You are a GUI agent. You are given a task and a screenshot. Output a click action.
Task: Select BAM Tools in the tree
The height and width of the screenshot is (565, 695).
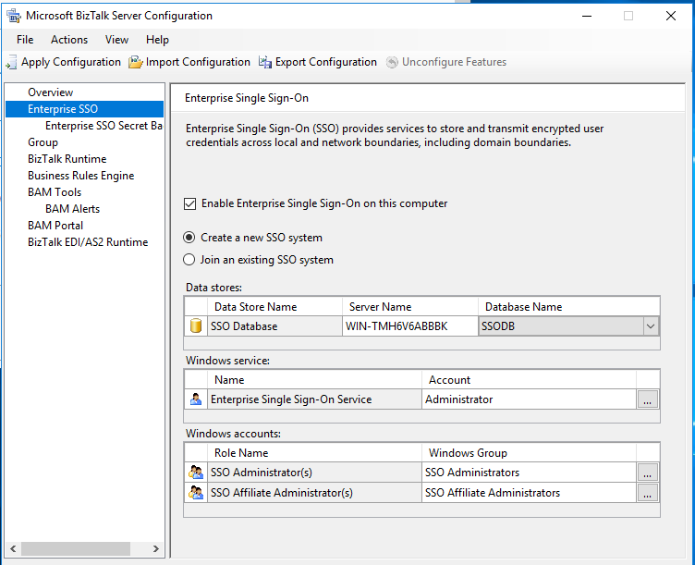coord(55,192)
